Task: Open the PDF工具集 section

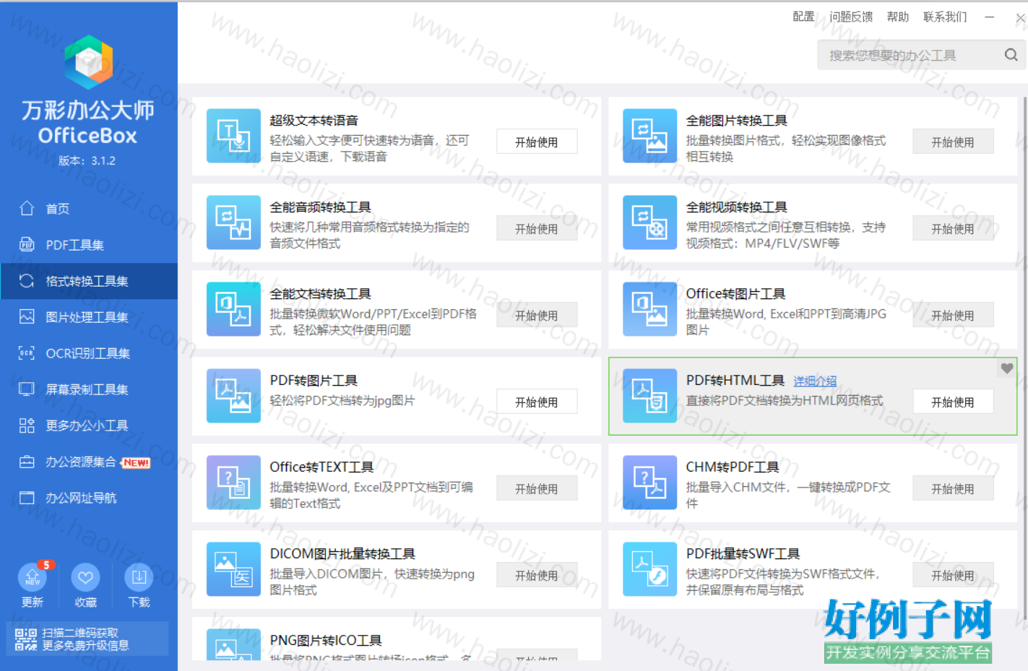Action: coord(89,245)
